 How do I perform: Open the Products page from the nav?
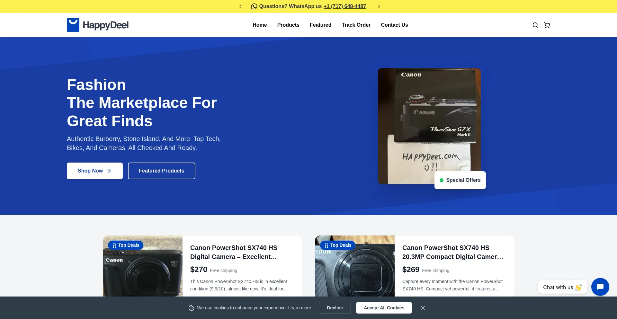pyautogui.click(x=288, y=25)
